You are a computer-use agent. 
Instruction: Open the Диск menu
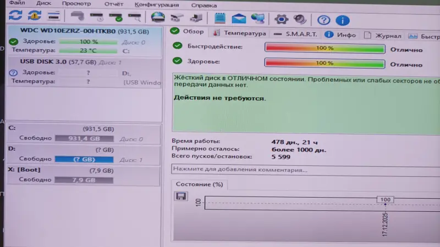43,3
